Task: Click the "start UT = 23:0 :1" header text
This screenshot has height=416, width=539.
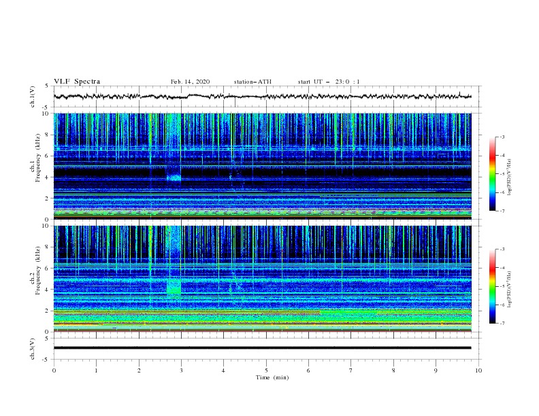Action: click(x=329, y=82)
